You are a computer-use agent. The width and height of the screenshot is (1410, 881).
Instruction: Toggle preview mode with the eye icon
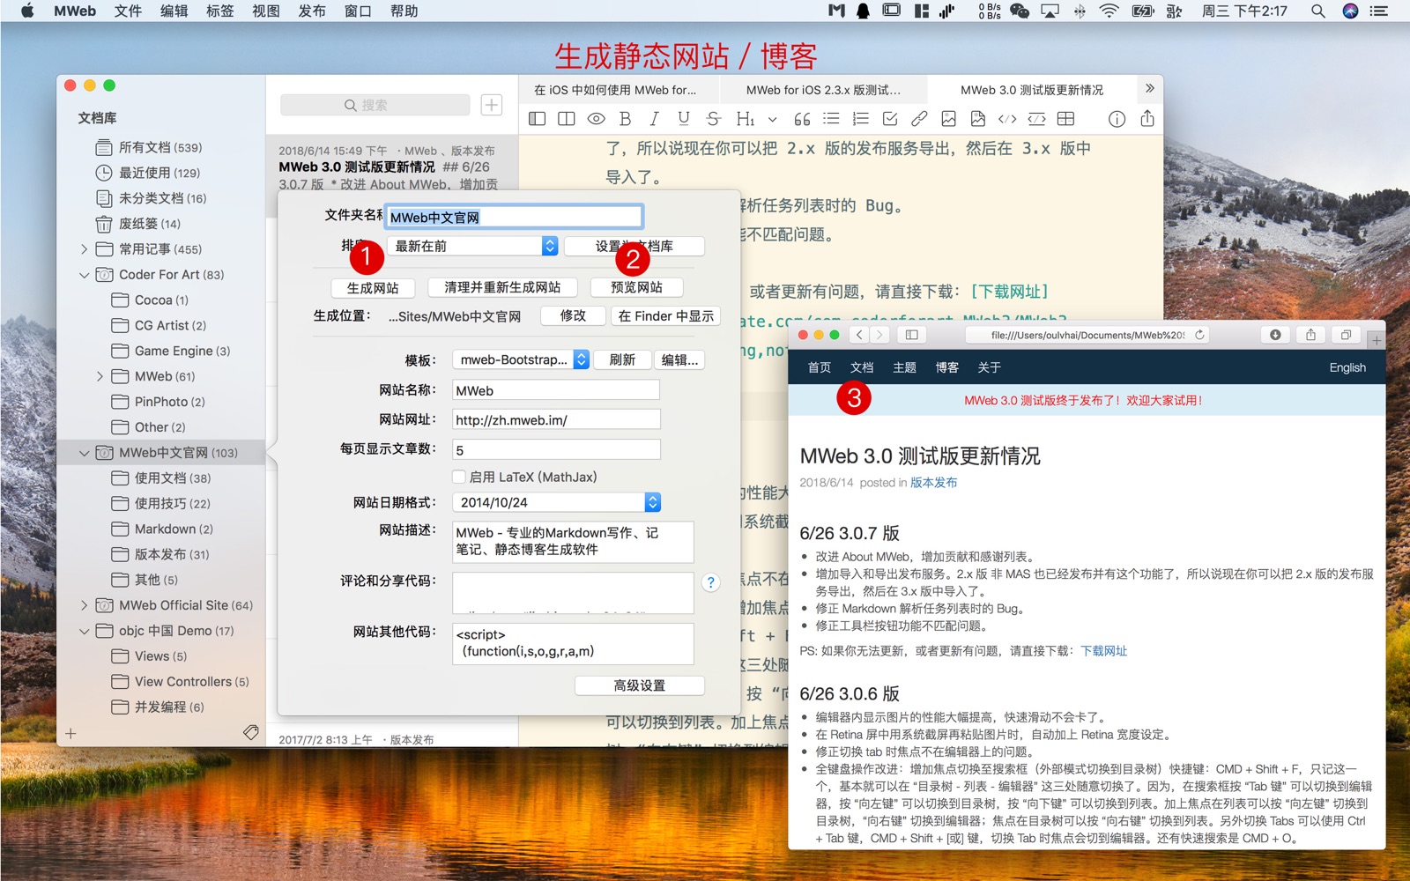(597, 119)
